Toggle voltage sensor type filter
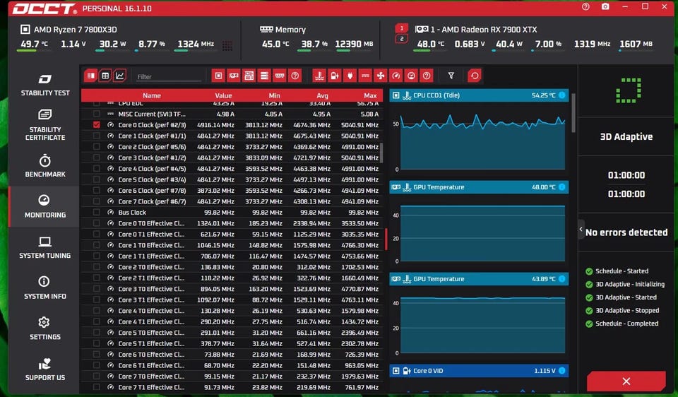Image resolution: width=678 pixels, height=397 pixels. pos(335,76)
